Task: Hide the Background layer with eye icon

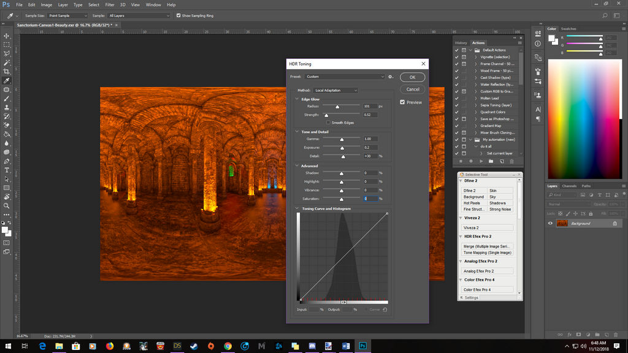Action: (x=550, y=224)
